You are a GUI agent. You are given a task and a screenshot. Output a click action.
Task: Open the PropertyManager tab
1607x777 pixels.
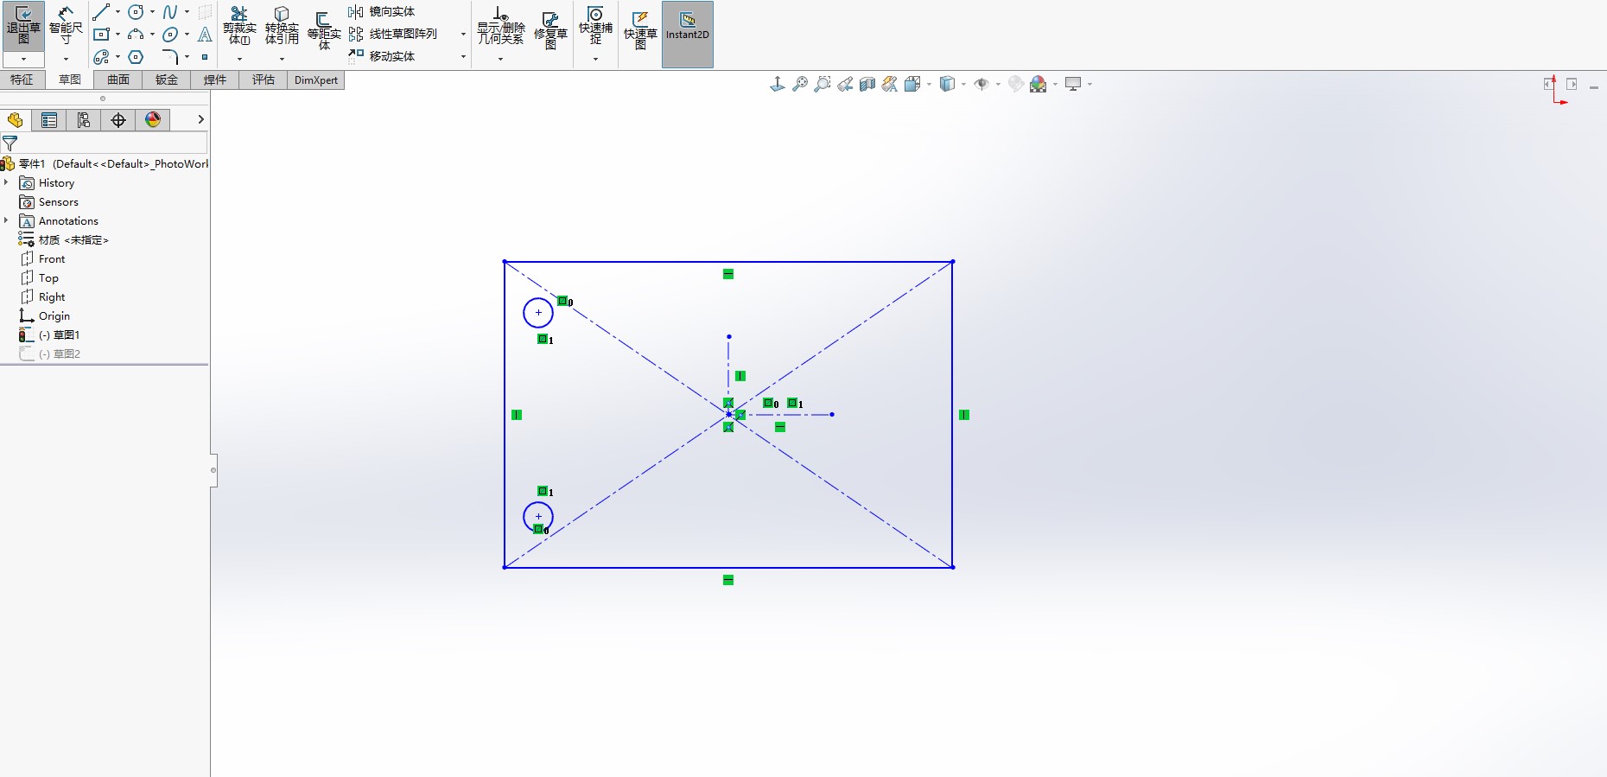click(x=49, y=120)
